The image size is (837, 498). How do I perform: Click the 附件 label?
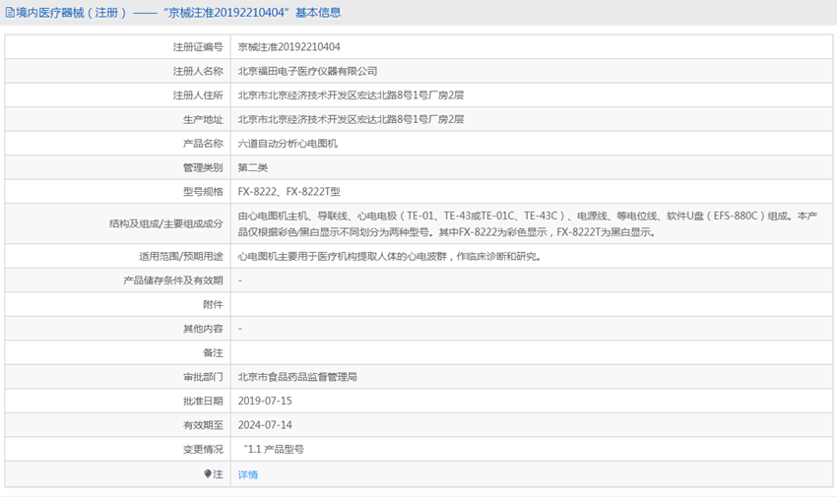point(213,304)
